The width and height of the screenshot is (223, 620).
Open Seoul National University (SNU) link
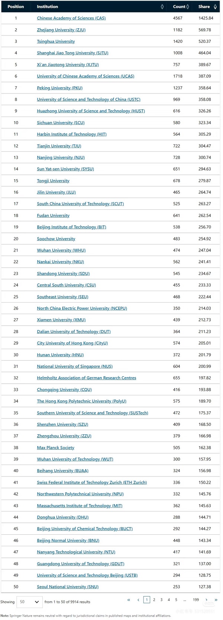(x=68, y=587)
